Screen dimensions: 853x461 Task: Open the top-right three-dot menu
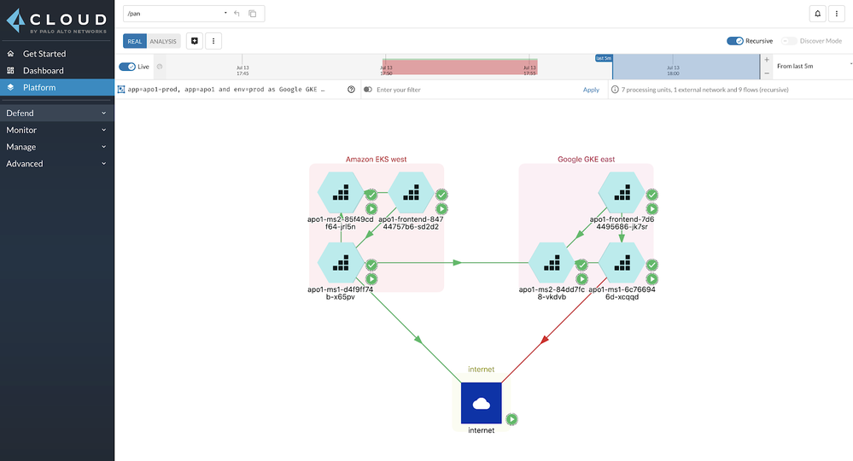(836, 14)
